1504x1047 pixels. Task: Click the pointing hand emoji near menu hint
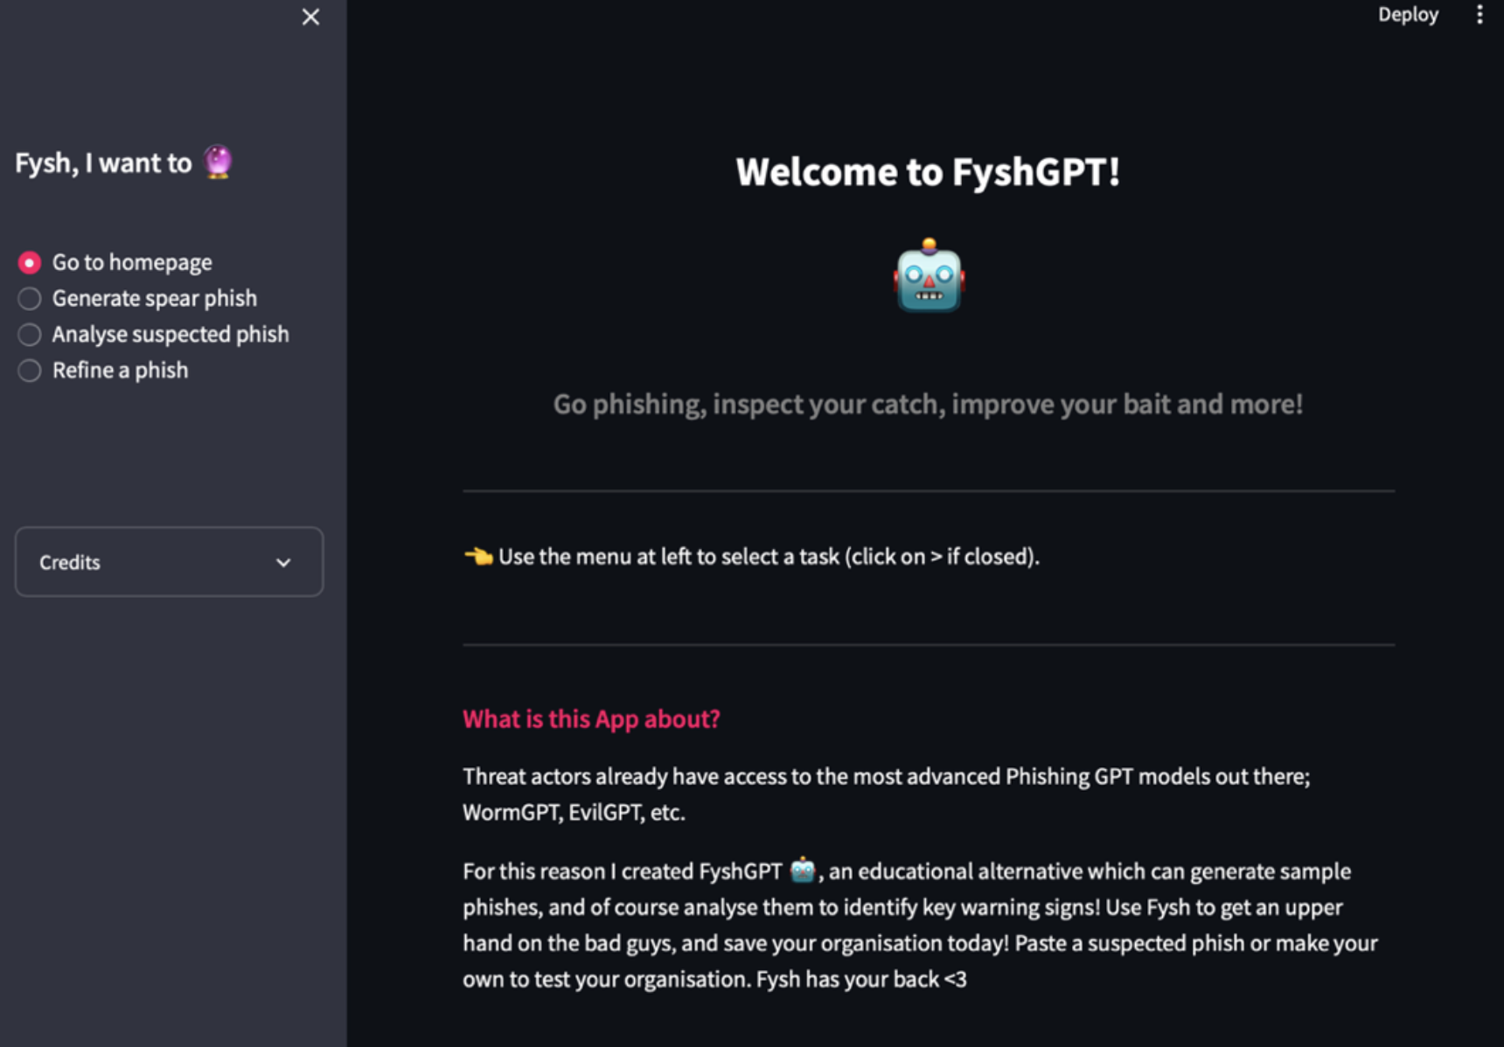[x=478, y=556]
